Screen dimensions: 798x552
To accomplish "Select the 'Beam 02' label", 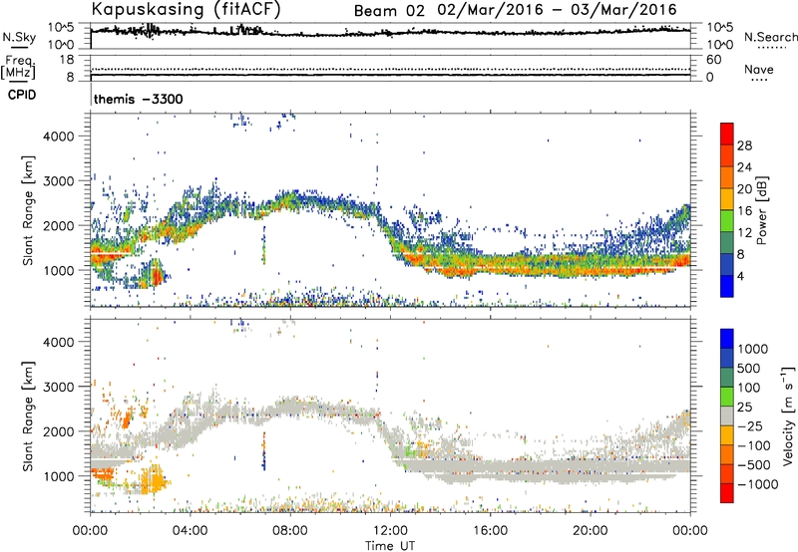I will (389, 11).
